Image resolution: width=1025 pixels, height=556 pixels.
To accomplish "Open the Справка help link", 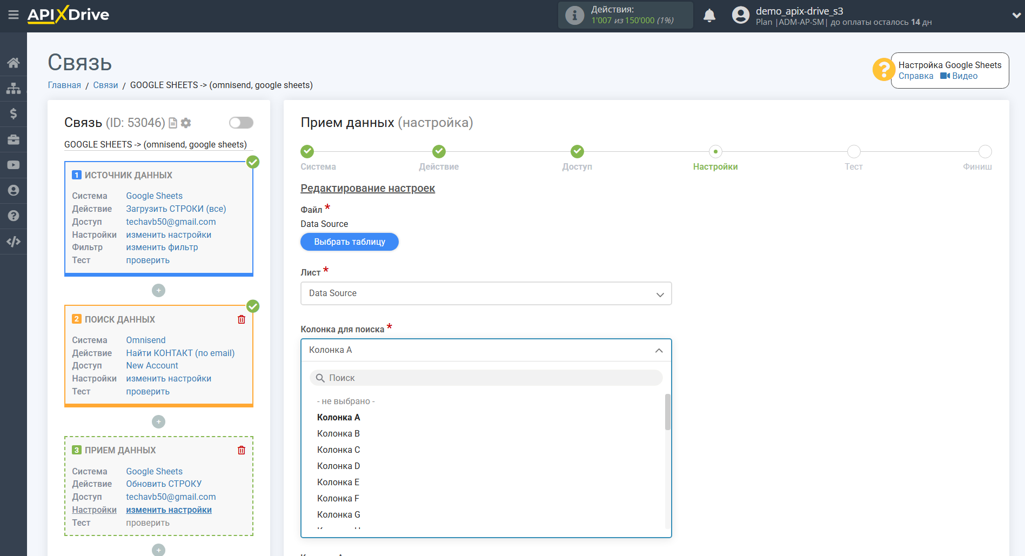I will click(x=915, y=76).
